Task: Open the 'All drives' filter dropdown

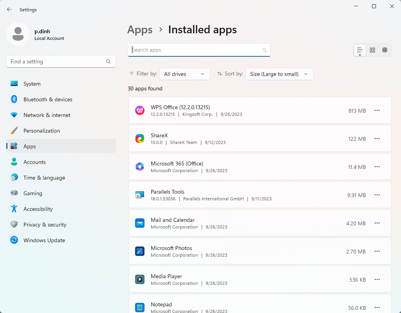Action: pos(184,74)
